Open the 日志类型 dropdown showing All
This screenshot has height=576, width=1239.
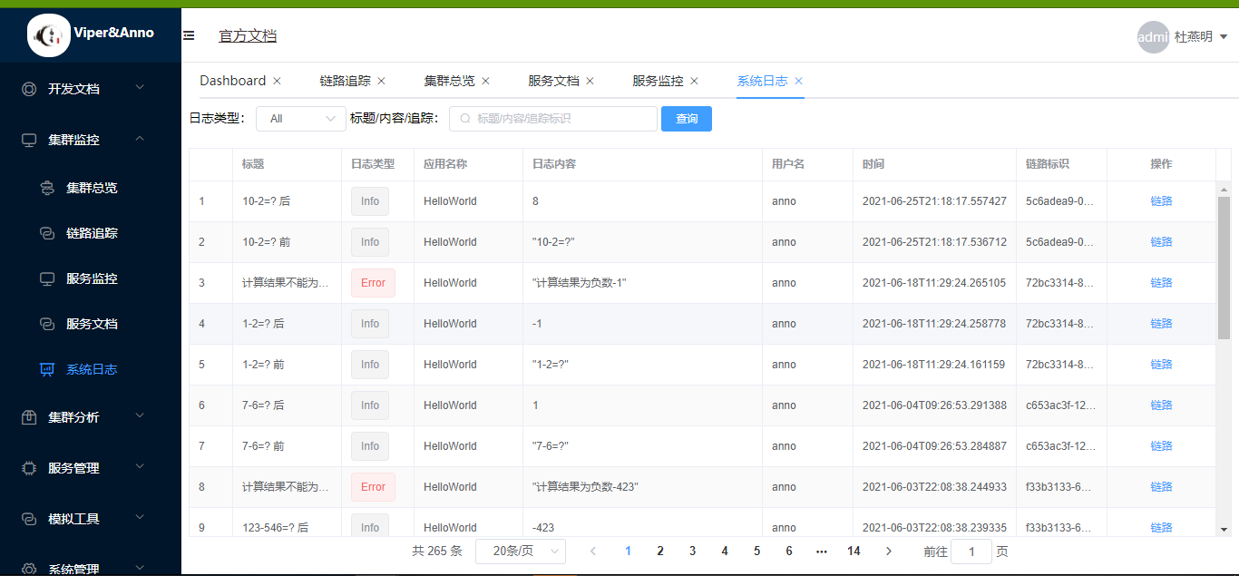pyautogui.click(x=300, y=118)
